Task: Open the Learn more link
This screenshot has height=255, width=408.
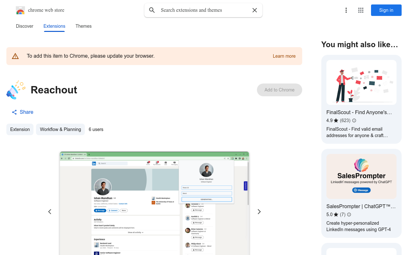Action: [284, 56]
